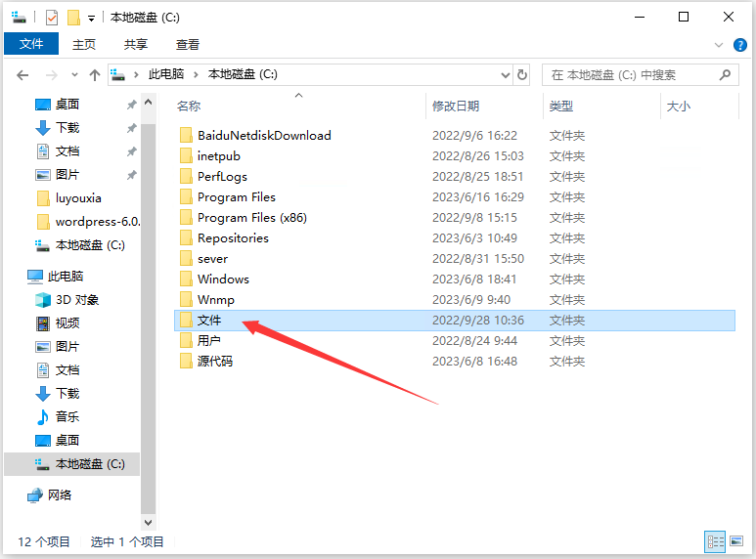
Task: Click 本地磁盘 (C:) breadcrumb in address bar
Action: point(243,74)
